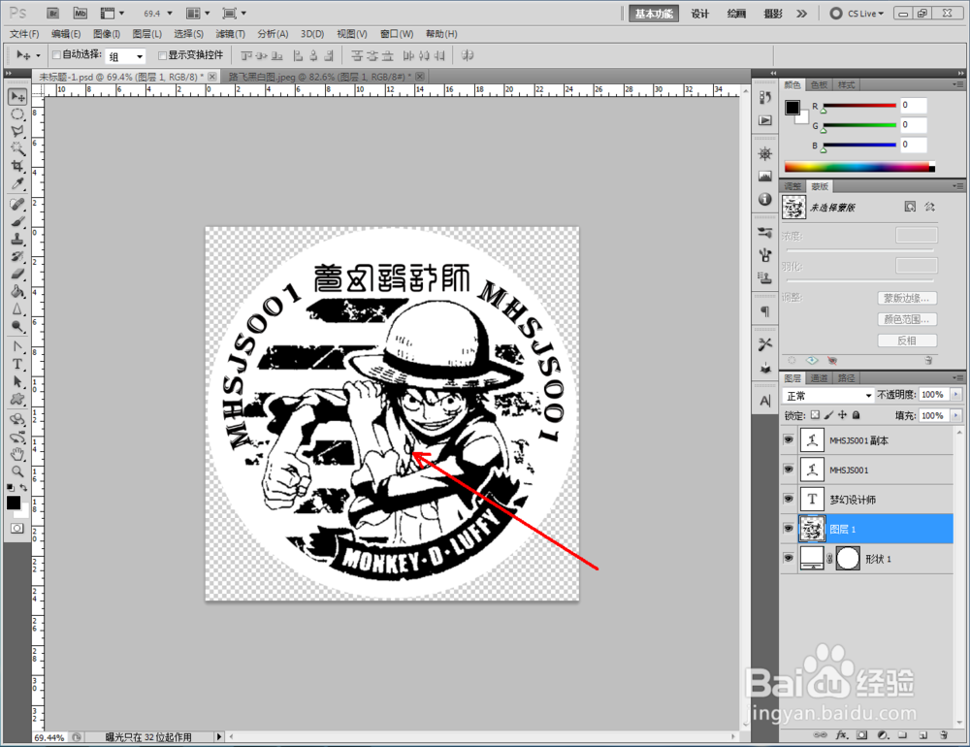970x747 pixels.
Task: Add a layer style via fx icon
Action: coord(841,735)
